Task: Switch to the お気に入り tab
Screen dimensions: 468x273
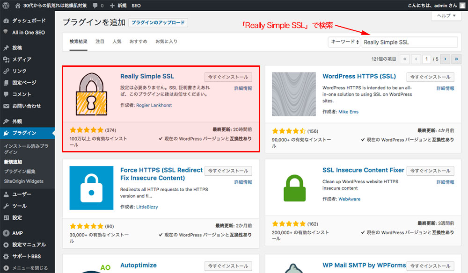Action: click(x=166, y=42)
